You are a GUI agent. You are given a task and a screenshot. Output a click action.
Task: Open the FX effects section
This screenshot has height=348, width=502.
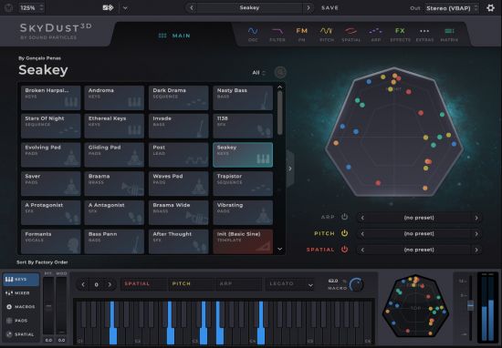pyautogui.click(x=400, y=35)
